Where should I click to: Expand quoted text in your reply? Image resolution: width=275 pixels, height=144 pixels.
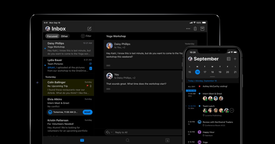tap(108, 89)
